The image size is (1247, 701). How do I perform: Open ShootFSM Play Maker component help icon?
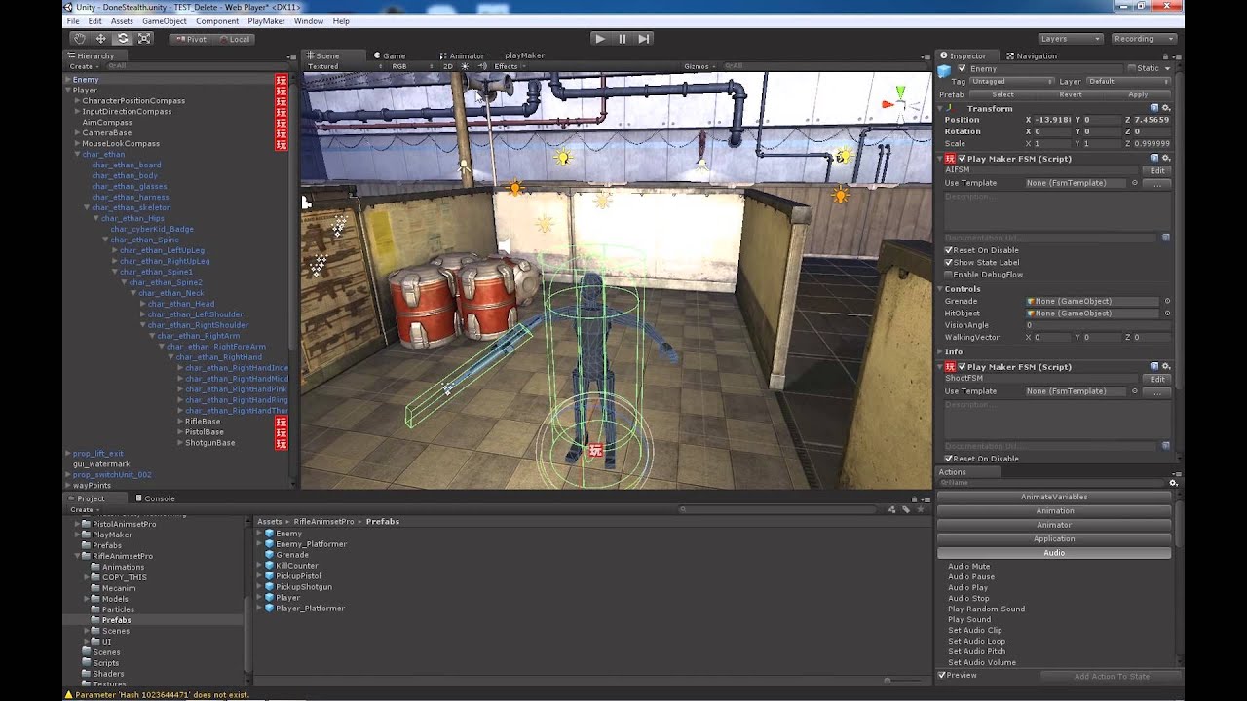1154,366
